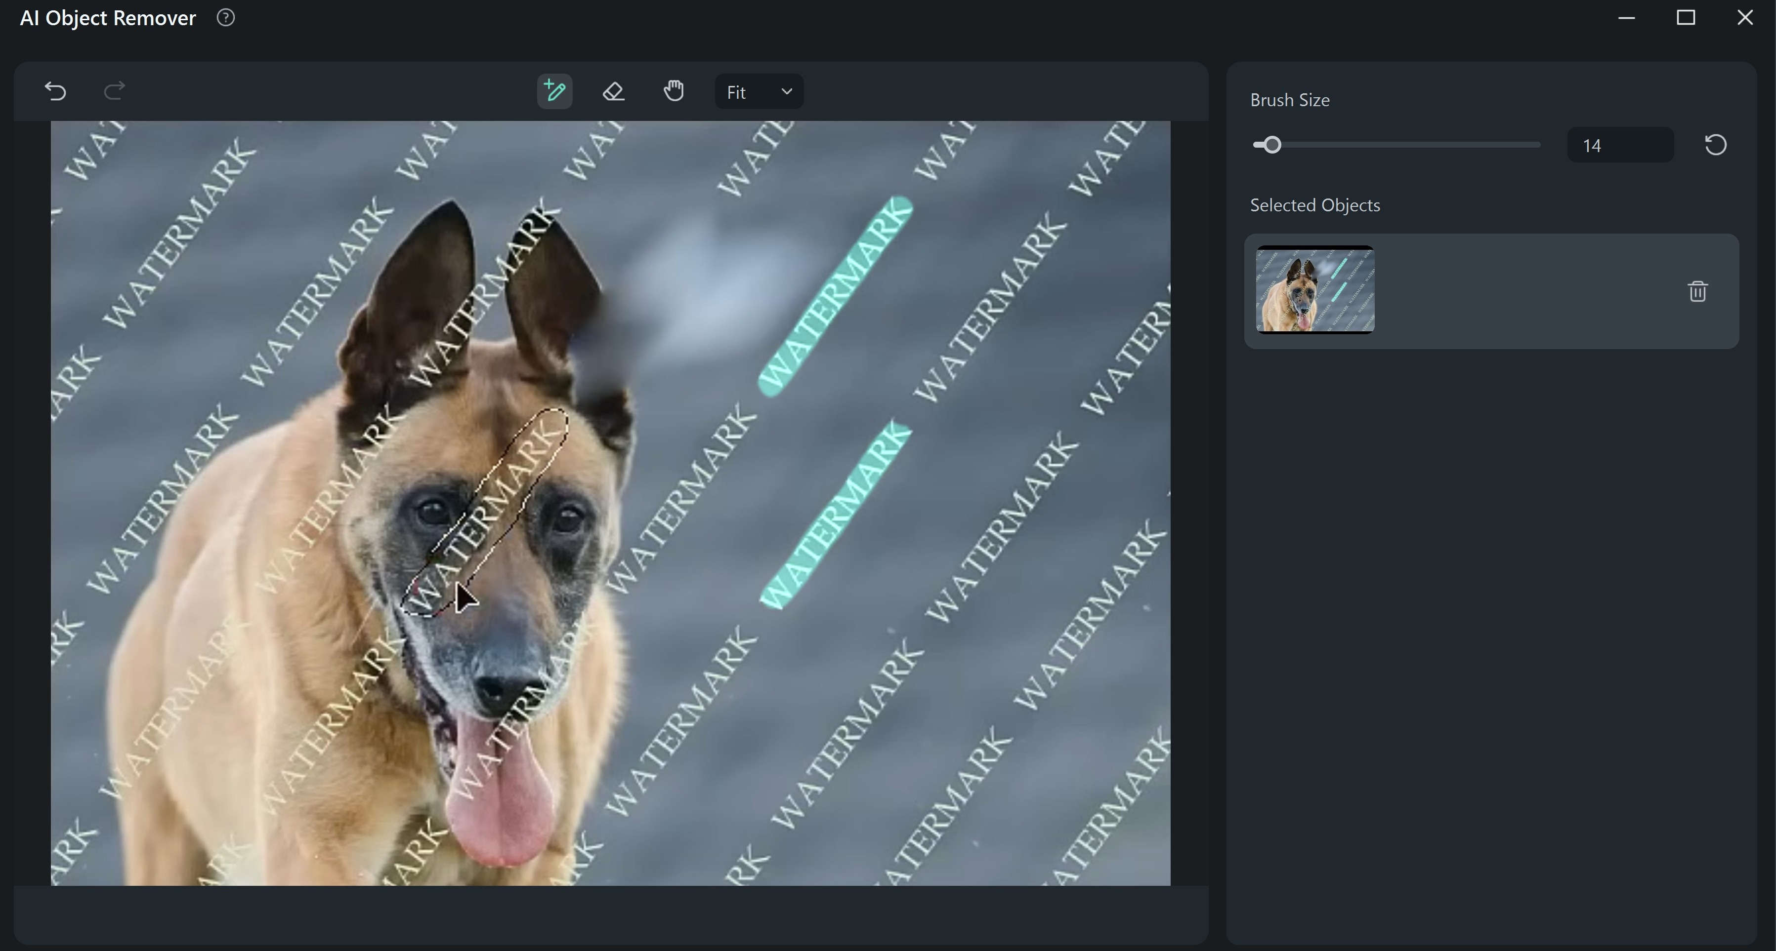Viewport: 1776px width, 951px height.
Task: Close the AI Object Remover window
Action: (x=1745, y=18)
